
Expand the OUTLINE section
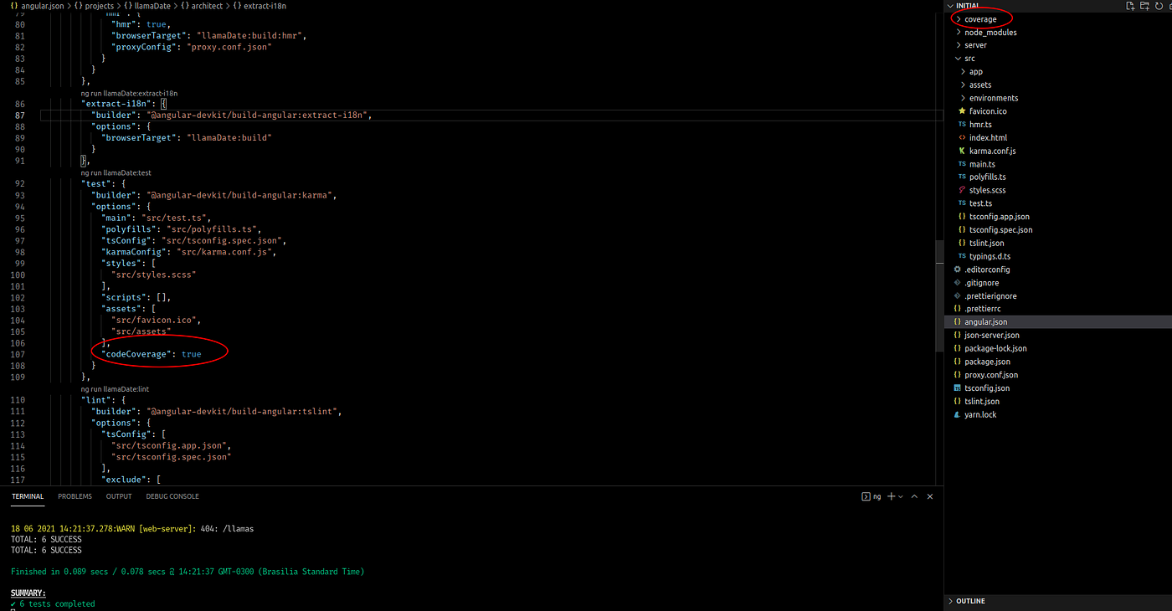tap(969, 600)
